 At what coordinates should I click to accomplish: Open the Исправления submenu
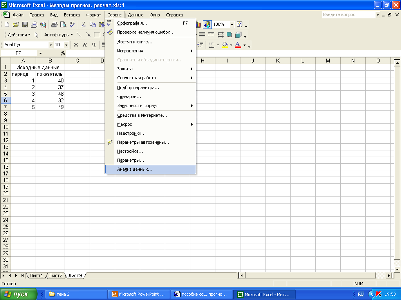[150, 51]
